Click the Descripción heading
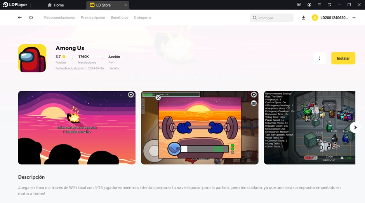The image size is (365, 203). click(x=31, y=177)
